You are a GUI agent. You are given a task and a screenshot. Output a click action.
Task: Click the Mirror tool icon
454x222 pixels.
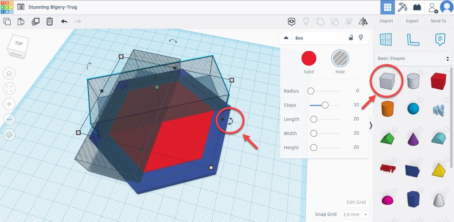tap(363, 21)
